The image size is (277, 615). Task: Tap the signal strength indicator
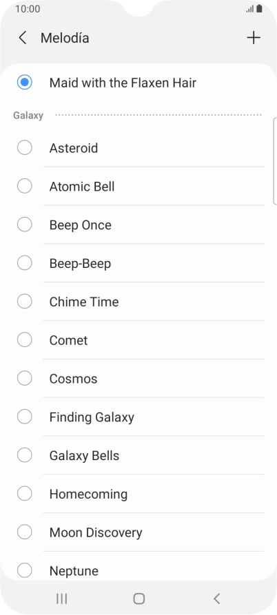[x=250, y=9]
